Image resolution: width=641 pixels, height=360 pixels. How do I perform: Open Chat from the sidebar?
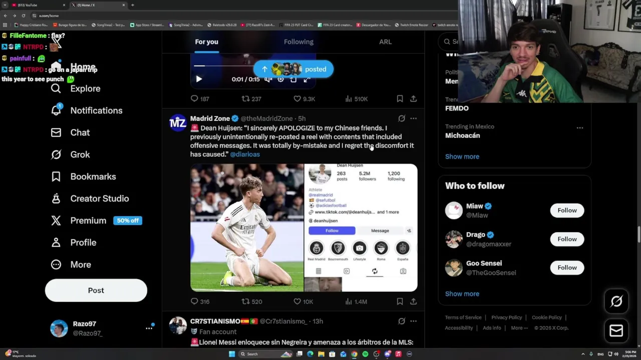(70, 132)
